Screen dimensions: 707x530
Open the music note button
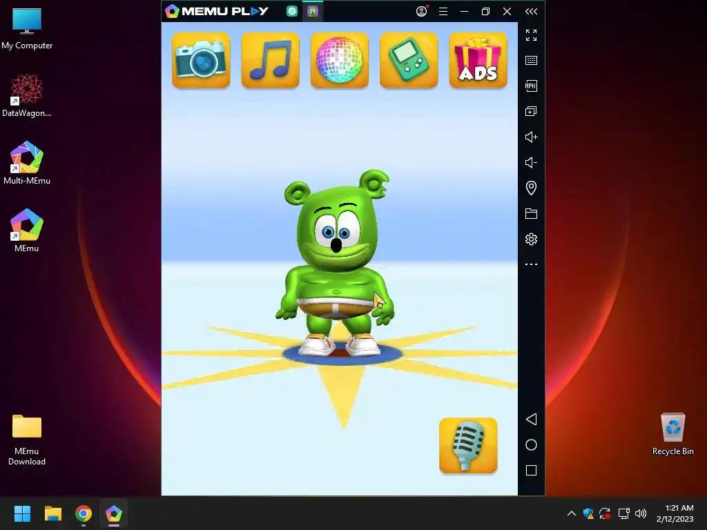(x=270, y=60)
